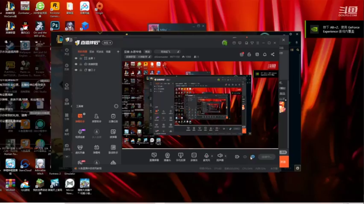Toggle the lock on 英雄联盟 source

coord(81,64)
